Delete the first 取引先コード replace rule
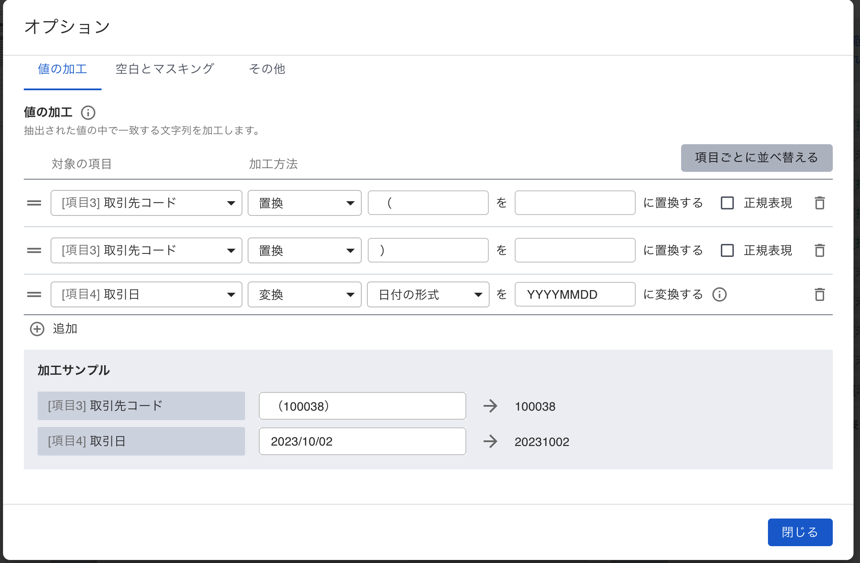Screen dimensions: 860x563 click(x=819, y=203)
